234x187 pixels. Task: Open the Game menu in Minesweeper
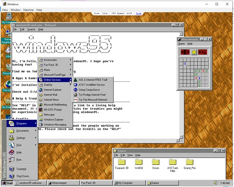181,44
